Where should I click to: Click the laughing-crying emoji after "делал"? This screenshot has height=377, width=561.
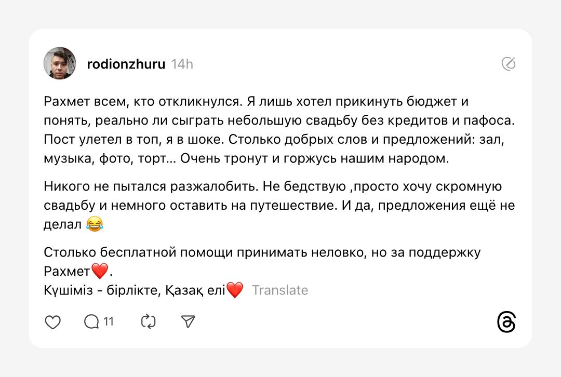coord(95,224)
